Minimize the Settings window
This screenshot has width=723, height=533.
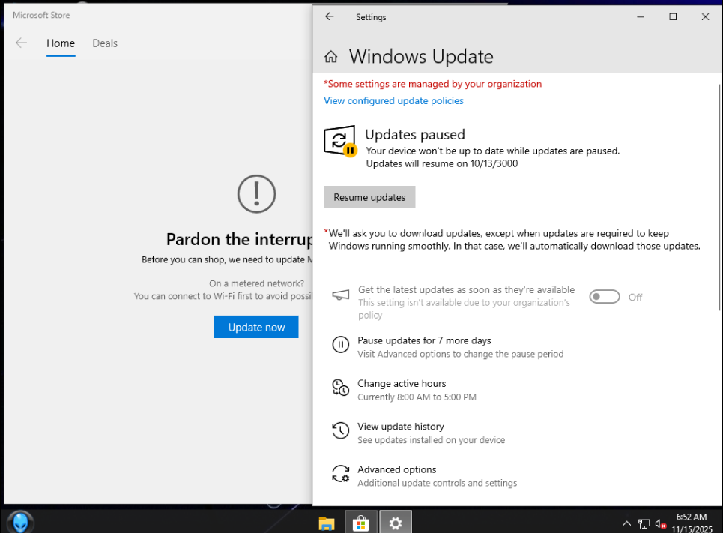coord(641,17)
